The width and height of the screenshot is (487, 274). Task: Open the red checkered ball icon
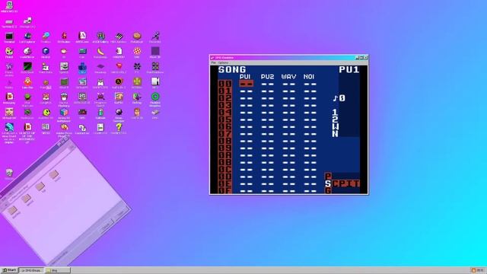(x=137, y=51)
